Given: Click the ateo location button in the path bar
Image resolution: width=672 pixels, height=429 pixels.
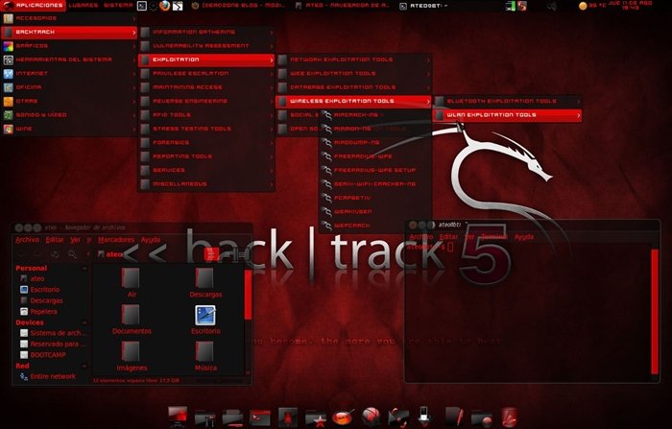Looking at the screenshot, I should coord(110,254).
